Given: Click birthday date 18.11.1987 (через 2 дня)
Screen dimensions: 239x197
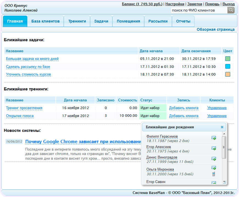Looking at the screenshot, I should coord(168,141).
